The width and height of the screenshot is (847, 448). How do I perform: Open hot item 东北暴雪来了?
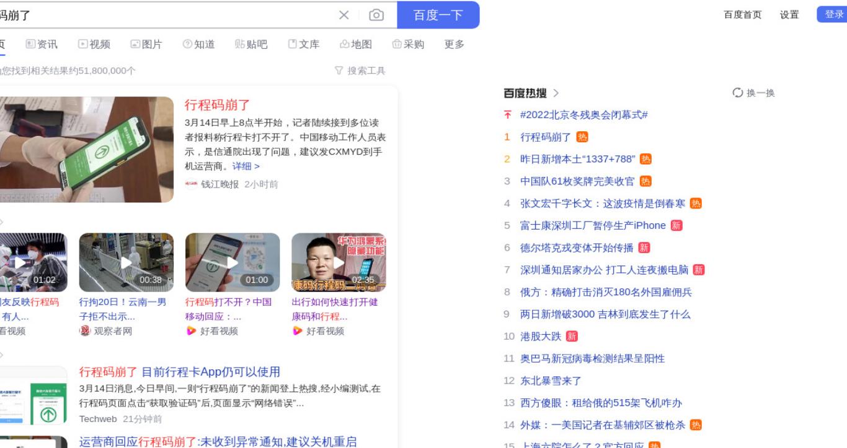(551, 381)
